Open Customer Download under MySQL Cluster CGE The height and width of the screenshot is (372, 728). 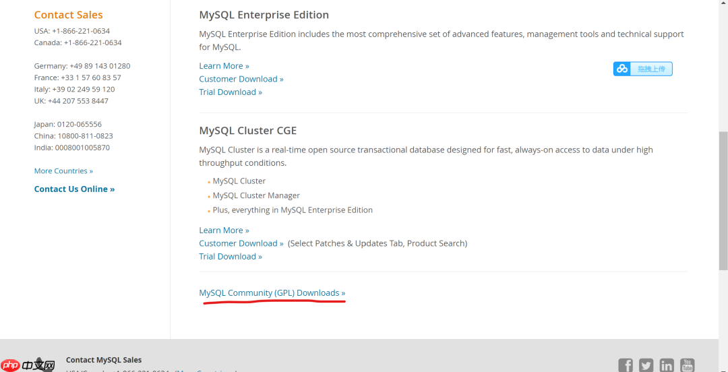241,243
